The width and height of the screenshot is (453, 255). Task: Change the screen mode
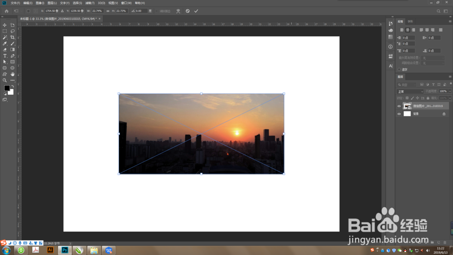click(5, 100)
